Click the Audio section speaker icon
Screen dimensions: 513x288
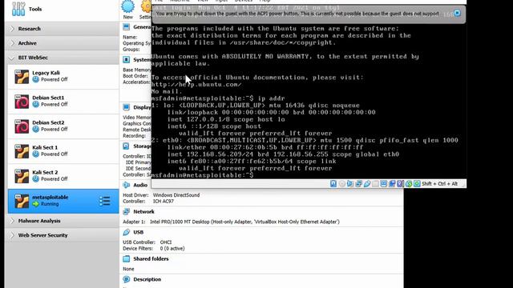pos(127,185)
